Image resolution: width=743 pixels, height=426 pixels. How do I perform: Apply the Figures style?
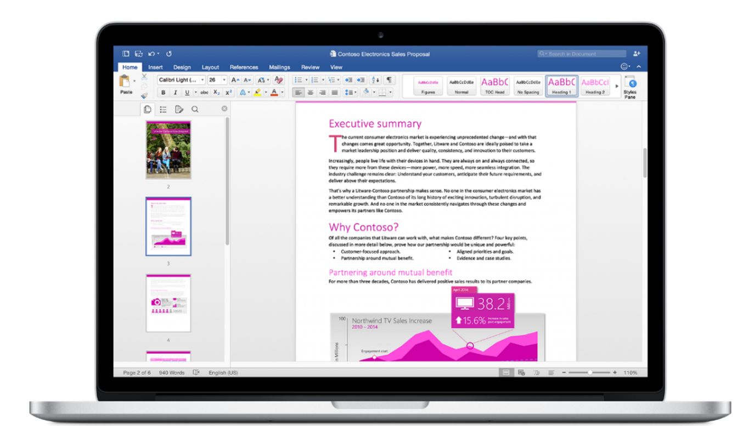pyautogui.click(x=428, y=86)
